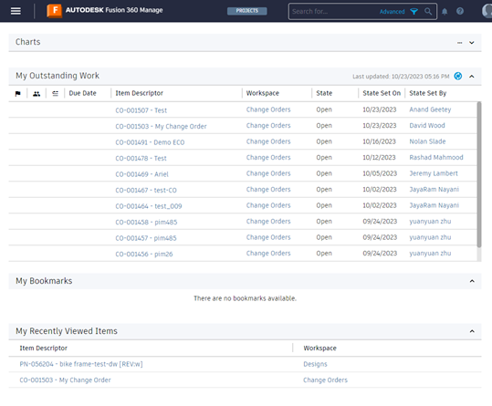Click Nolan Slade user link
The width and height of the screenshot is (492, 406).
427,141
